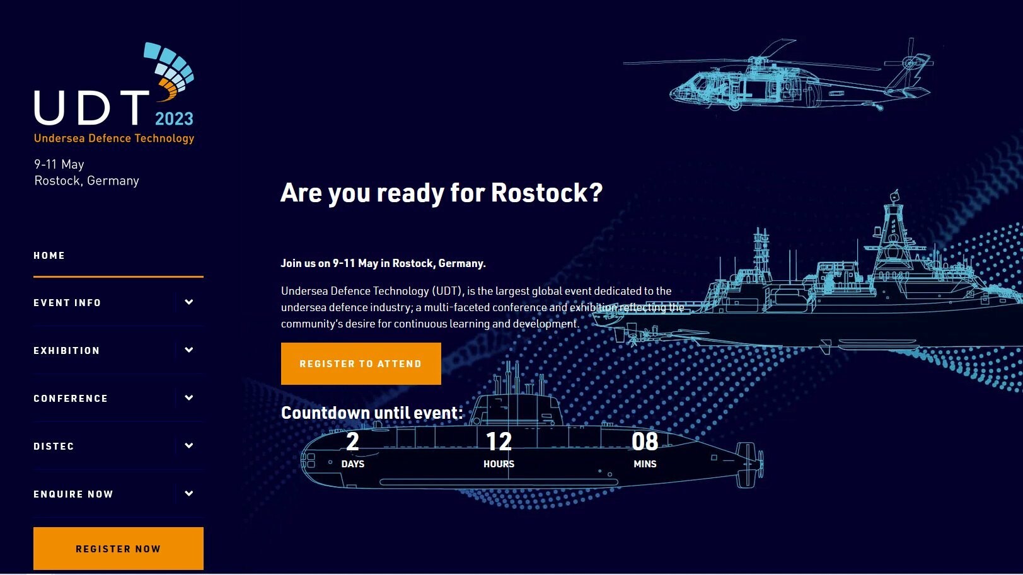This screenshot has height=575, width=1023.
Task: Click the Register to Attend button
Action: pos(361,364)
